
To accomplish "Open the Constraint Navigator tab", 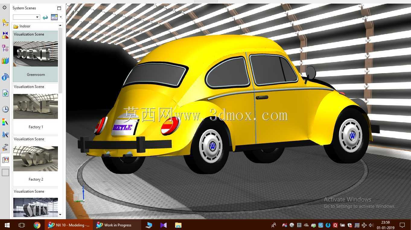I will 5,35.
